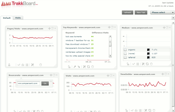Select the keyword 'kick ass torrents'
175x112 pixels.
74,37
